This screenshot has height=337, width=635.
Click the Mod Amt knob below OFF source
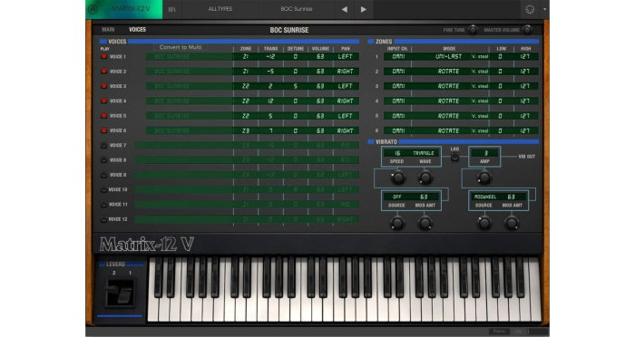[425, 223]
